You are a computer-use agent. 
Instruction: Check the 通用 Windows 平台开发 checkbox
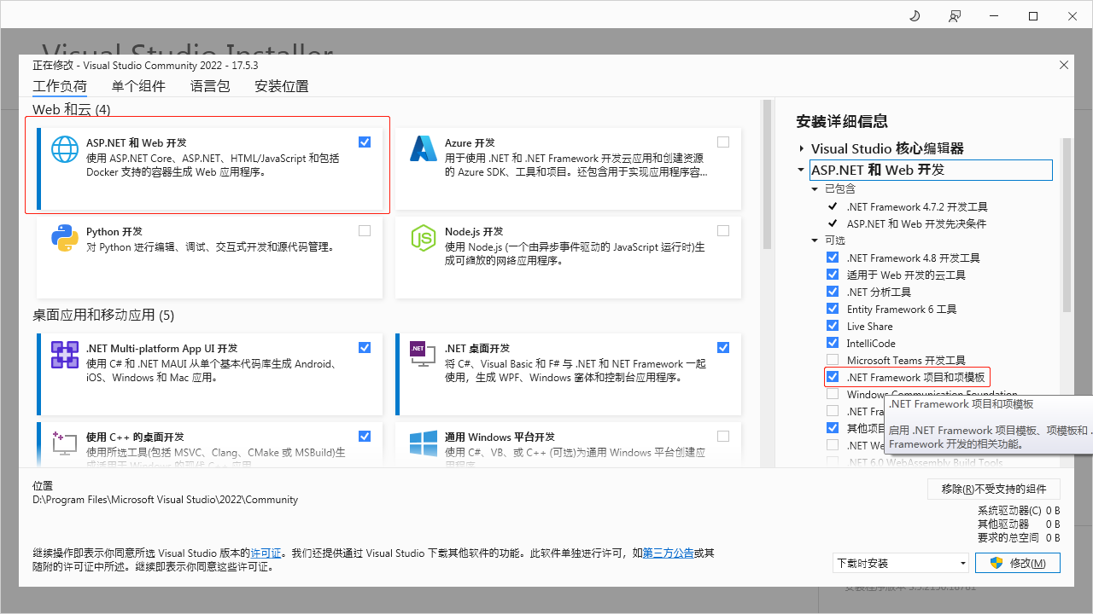723,436
